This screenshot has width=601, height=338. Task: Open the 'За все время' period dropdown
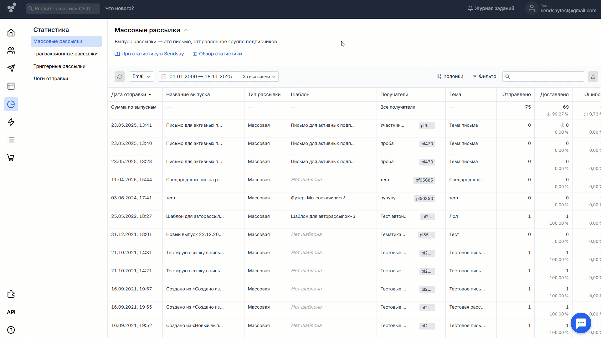click(x=259, y=76)
